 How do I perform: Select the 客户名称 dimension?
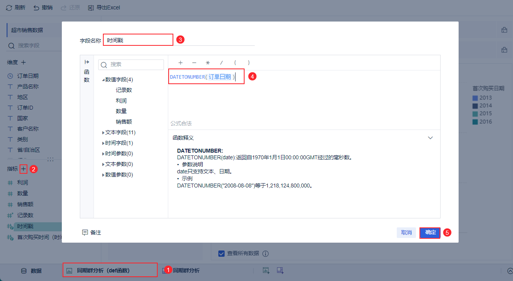click(x=28, y=129)
